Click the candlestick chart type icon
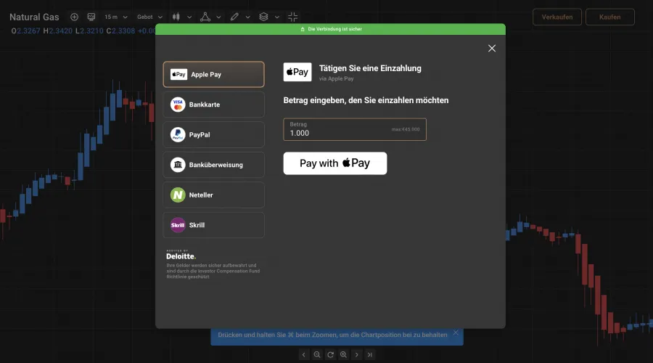This screenshot has height=363, width=653. (x=176, y=17)
